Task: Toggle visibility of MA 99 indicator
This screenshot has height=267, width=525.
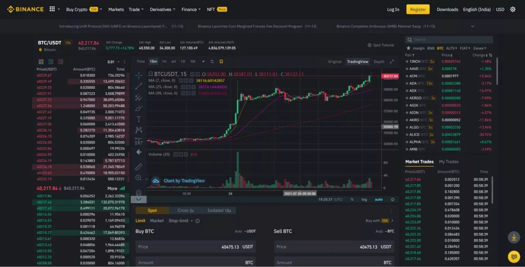Action: (x=183, y=93)
